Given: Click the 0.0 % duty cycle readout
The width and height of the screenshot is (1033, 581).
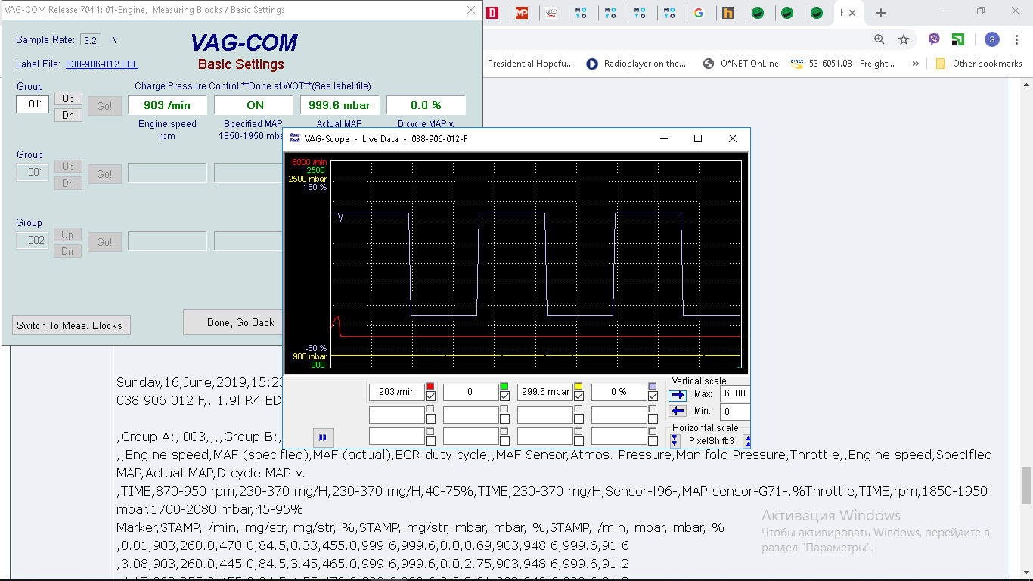Looking at the screenshot, I should [x=426, y=105].
